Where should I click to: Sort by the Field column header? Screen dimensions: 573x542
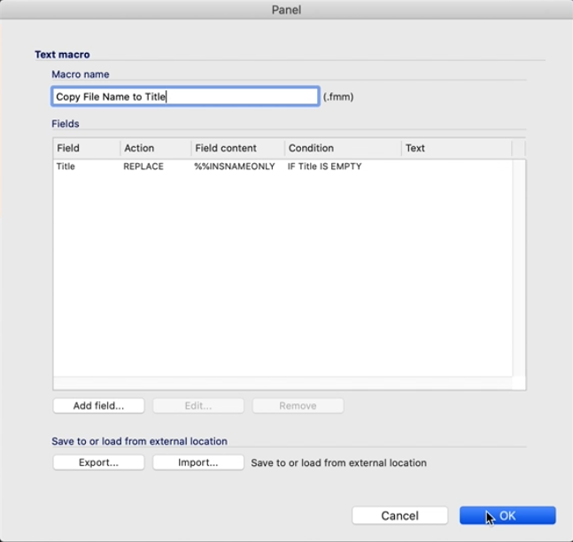[86, 148]
